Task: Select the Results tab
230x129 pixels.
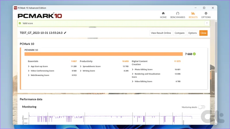Action: point(193,15)
